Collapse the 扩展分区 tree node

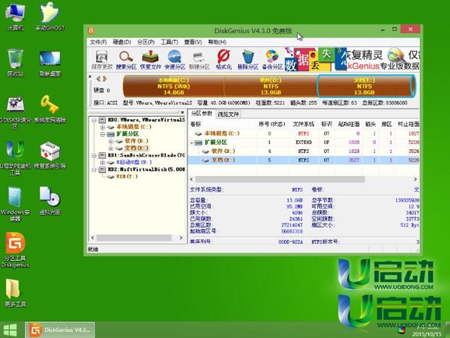(103, 134)
